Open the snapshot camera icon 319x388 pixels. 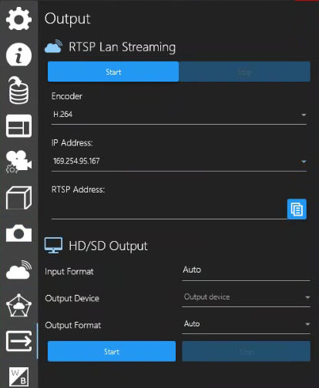18,233
